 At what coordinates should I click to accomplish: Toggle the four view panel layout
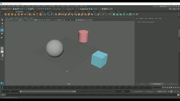point(2,52)
